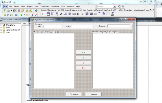This screenshot has width=162, height=103.
Task: Click the Сохранить button
Action: tap(74, 94)
